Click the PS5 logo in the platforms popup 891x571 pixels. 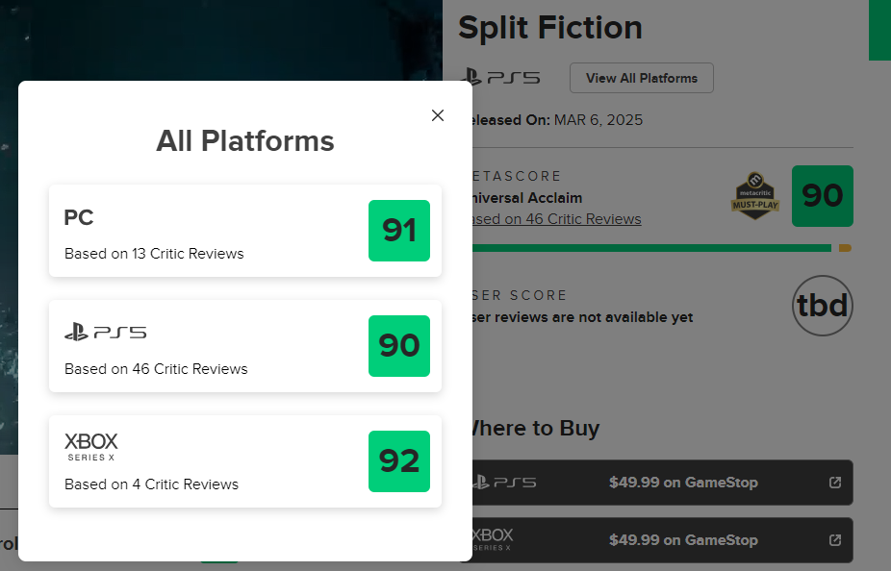click(105, 333)
